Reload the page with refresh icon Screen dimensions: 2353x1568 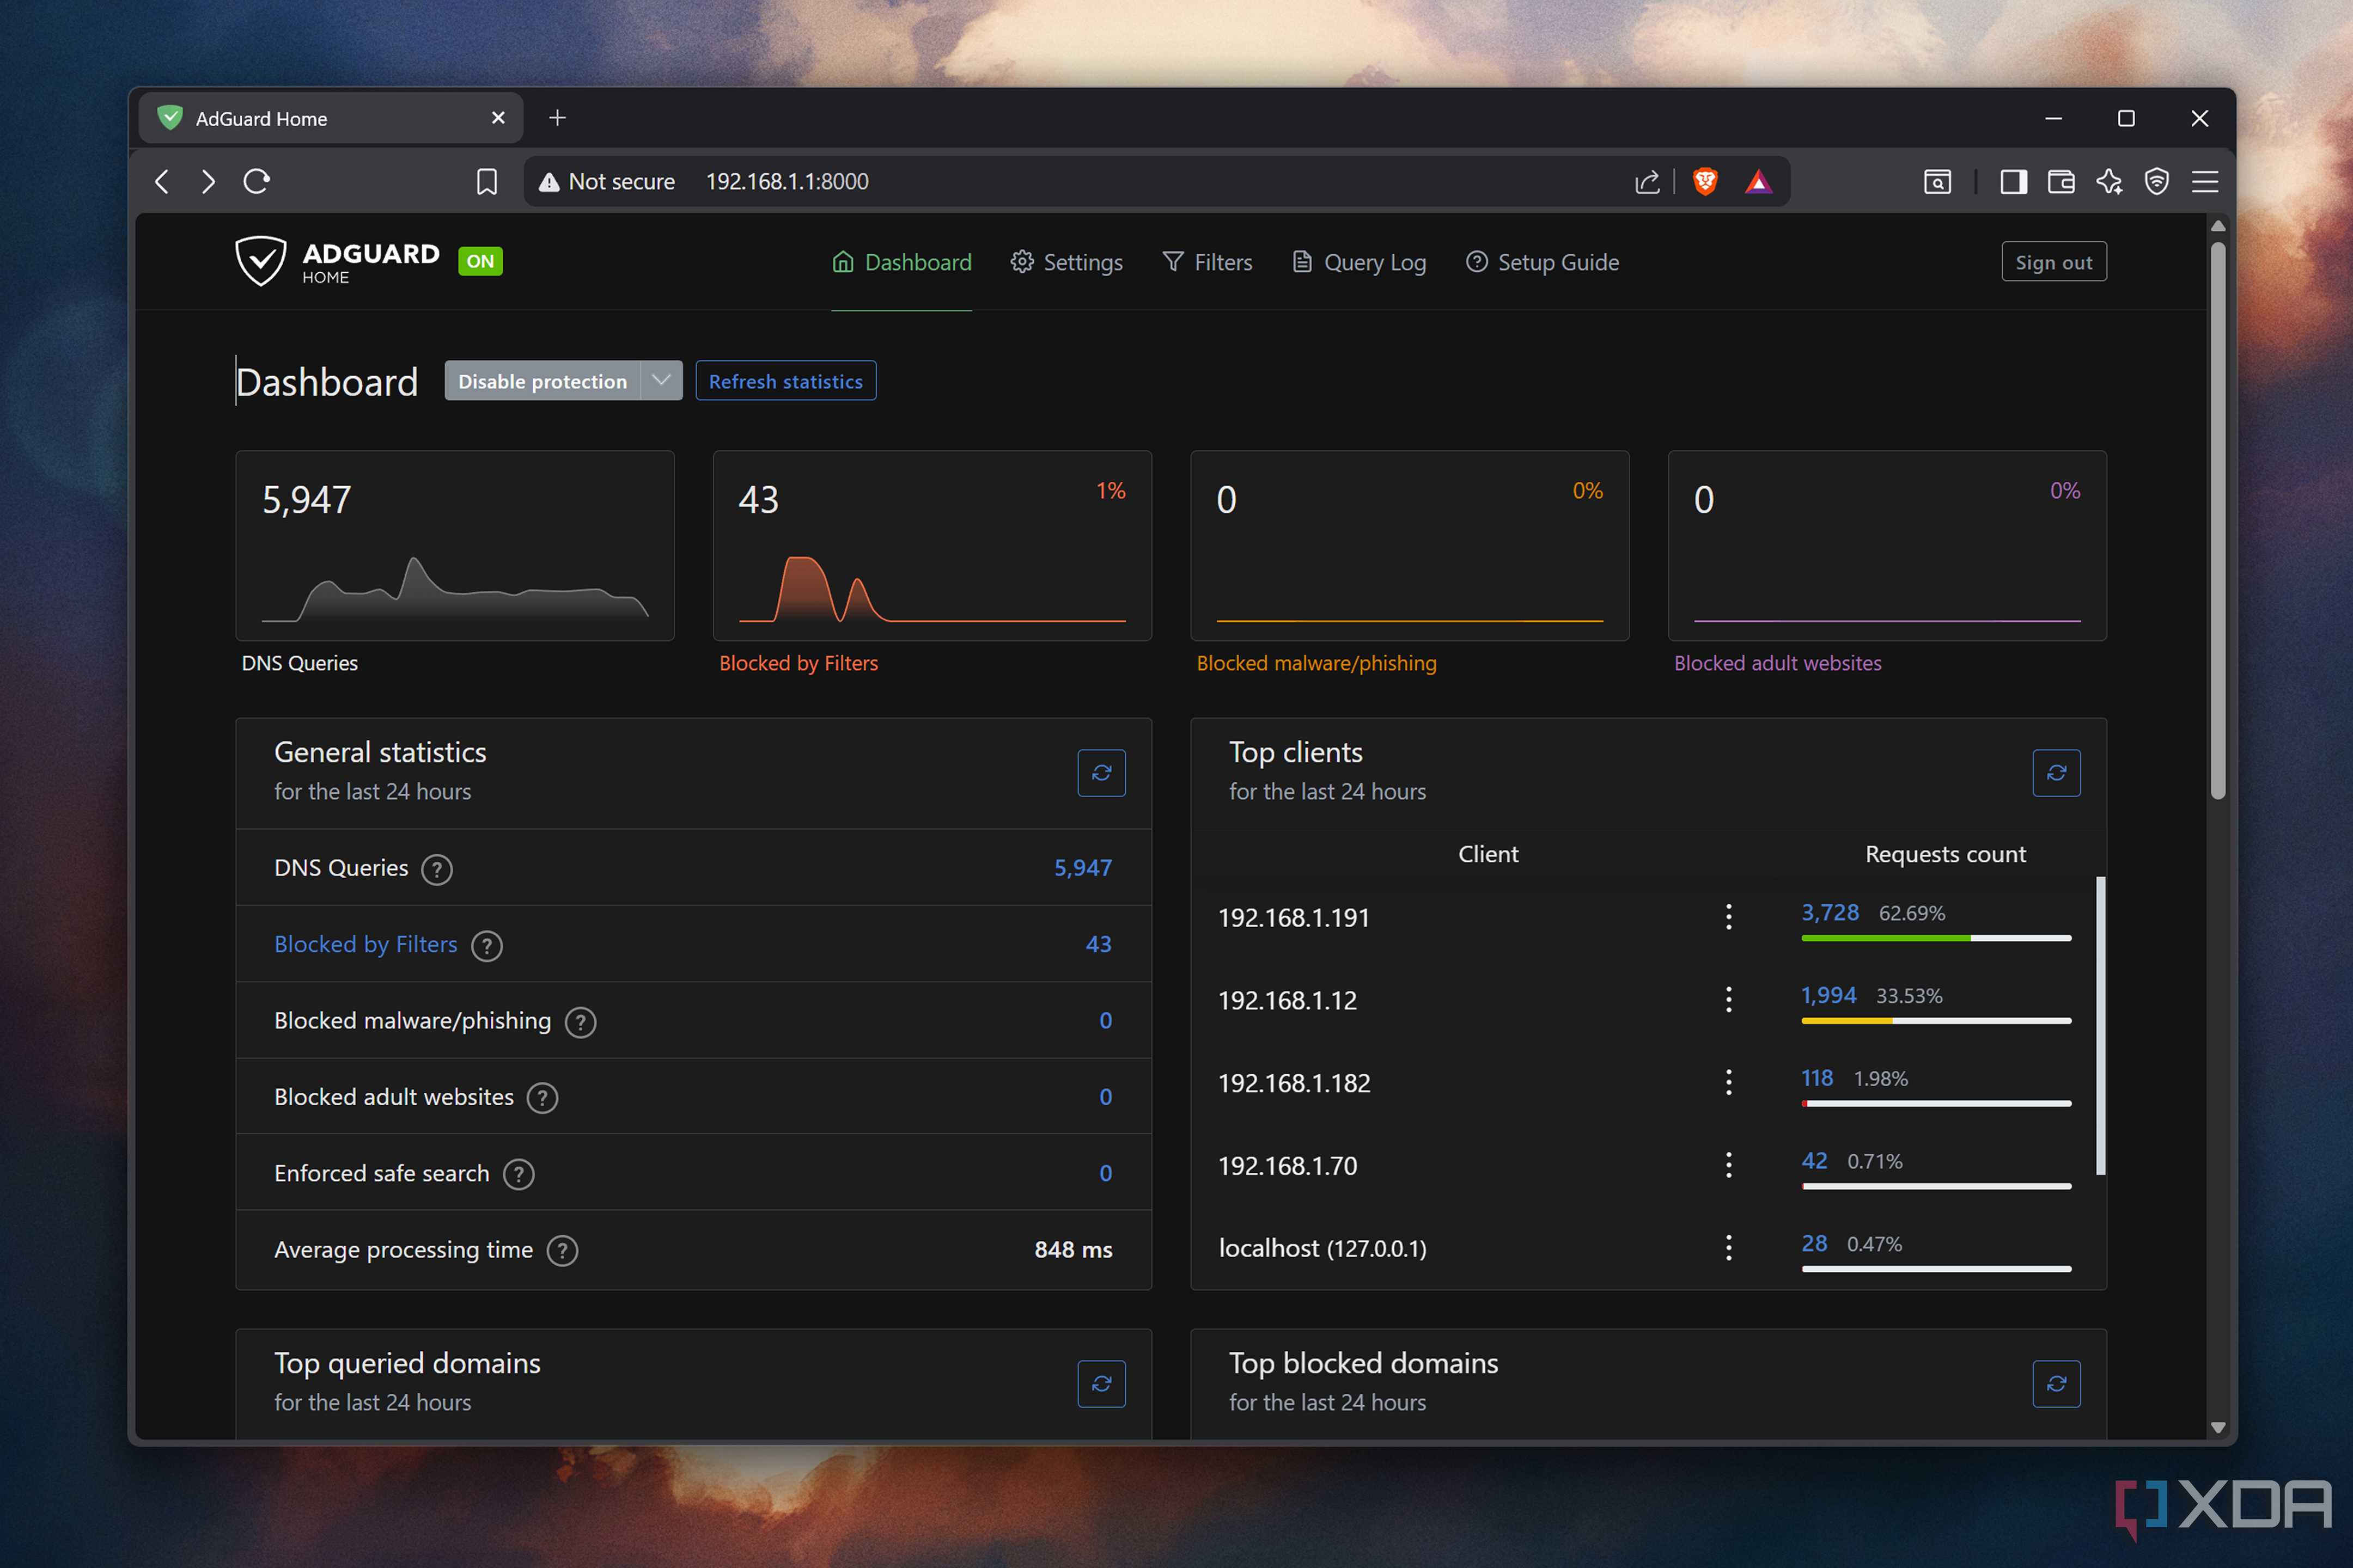point(256,181)
